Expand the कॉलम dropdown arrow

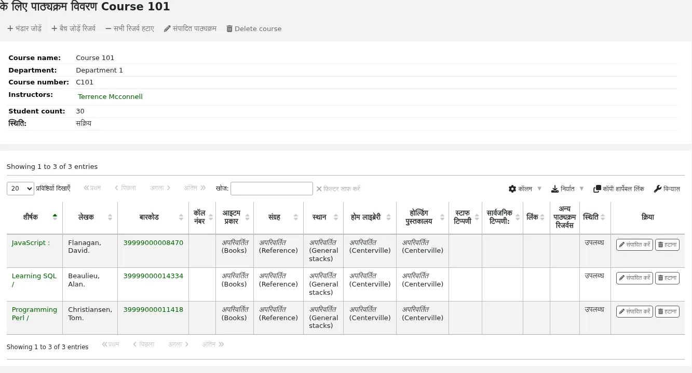[539, 189]
